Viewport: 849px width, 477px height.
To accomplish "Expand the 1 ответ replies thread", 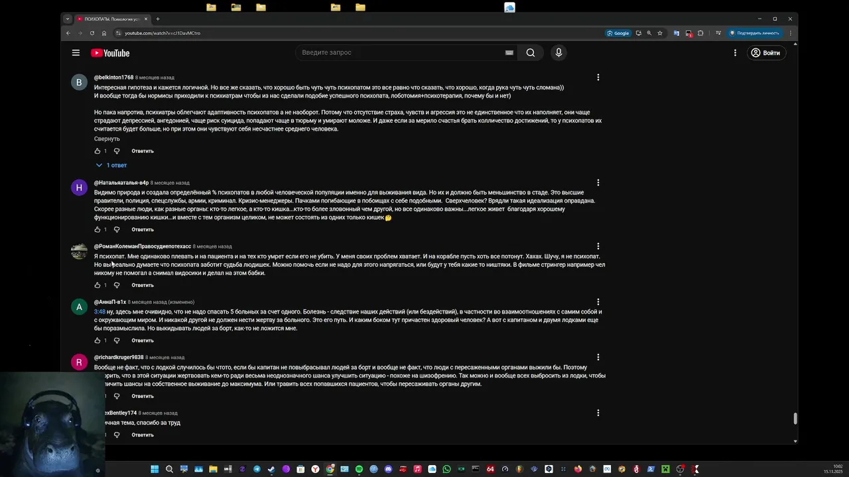I will point(111,165).
